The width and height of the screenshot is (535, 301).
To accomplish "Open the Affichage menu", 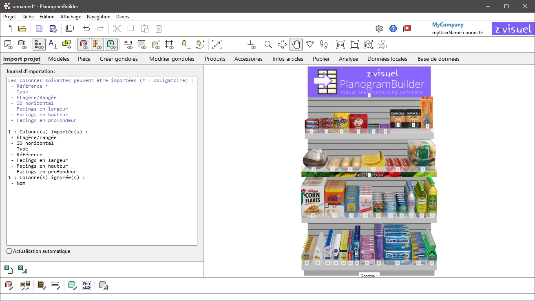I will click(71, 17).
